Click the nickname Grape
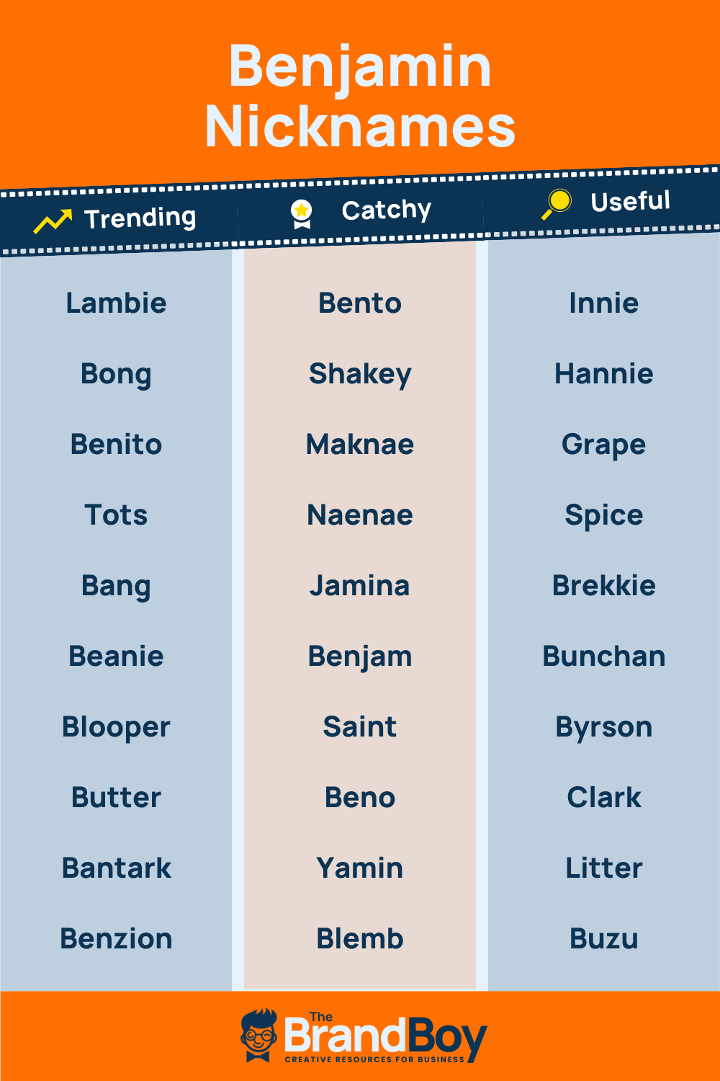This screenshot has height=1081, width=720. pyautogui.click(x=603, y=445)
